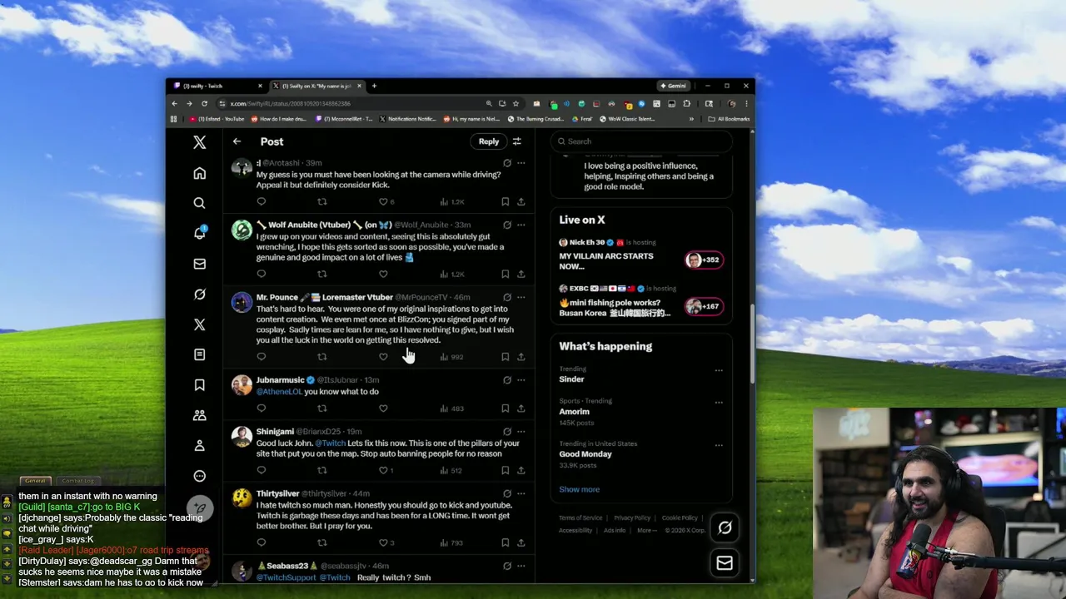This screenshot has height=599, width=1066.
Task: Open floating Grok button at bottom right
Action: click(725, 527)
